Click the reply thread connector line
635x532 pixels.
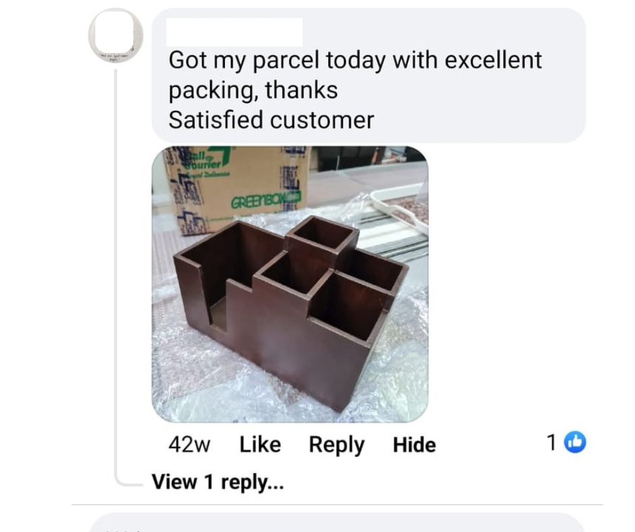pos(116,275)
